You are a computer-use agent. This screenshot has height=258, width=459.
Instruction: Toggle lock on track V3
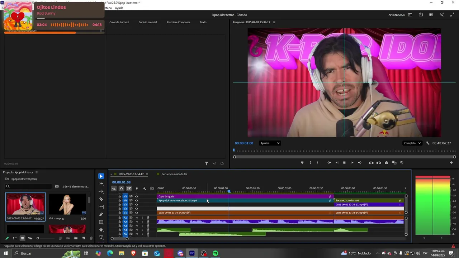click(x=120, y=205)
